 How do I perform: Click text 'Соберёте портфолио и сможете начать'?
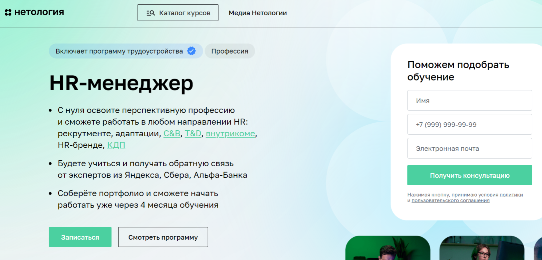point(138,193)
